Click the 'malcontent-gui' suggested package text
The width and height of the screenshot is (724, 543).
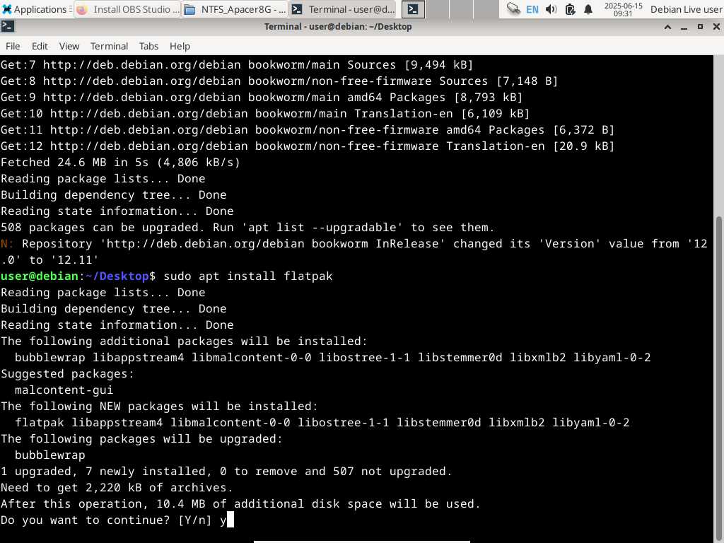point(64,390)
